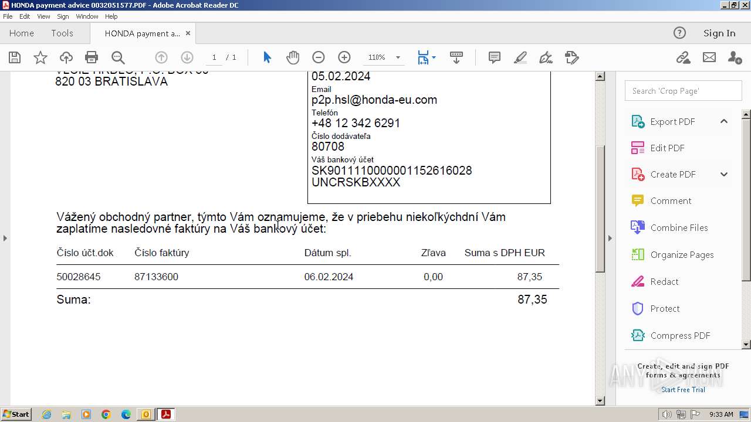Print the document using the printer icon

92,57
